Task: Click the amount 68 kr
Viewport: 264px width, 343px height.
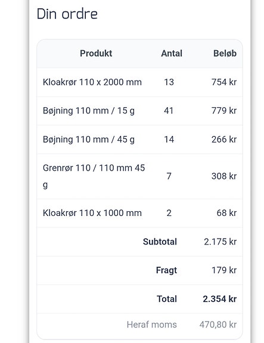Action: (226, 213)
